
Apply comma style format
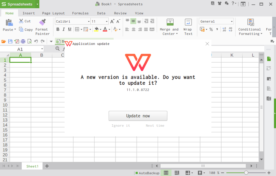tap(217, 29)
